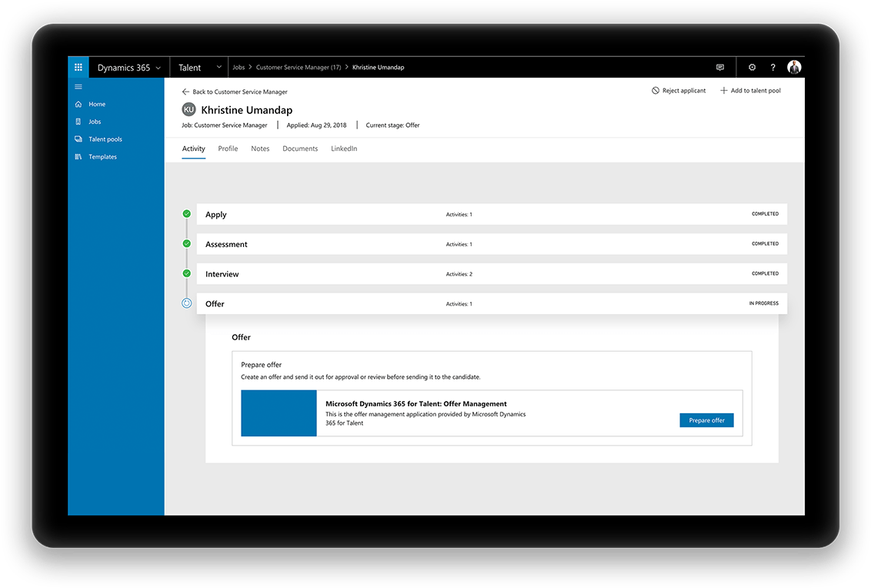Click the Jobs icon in sidebar
This screenshot has height=588, width=871.
(x=78, y=122)
